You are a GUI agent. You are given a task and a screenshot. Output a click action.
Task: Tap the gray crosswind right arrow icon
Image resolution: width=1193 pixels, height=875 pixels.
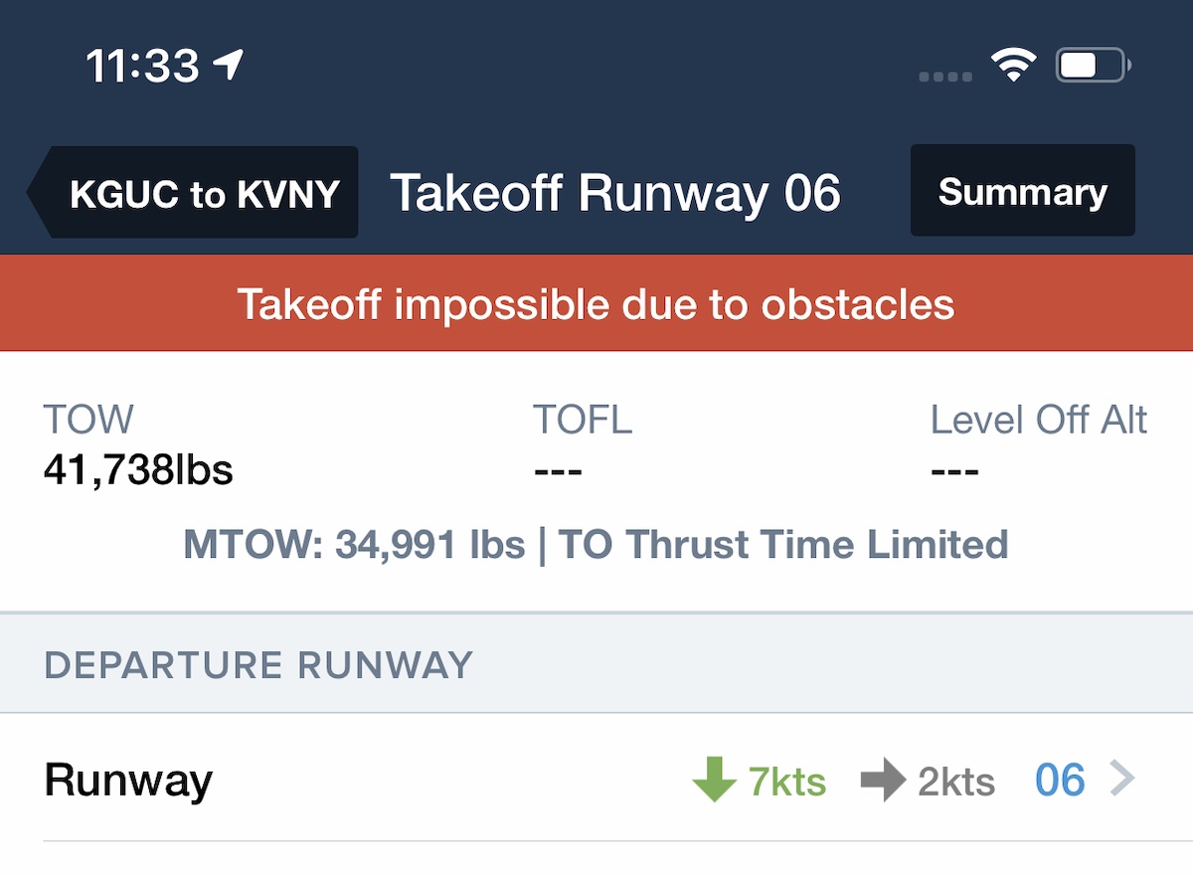883,781
